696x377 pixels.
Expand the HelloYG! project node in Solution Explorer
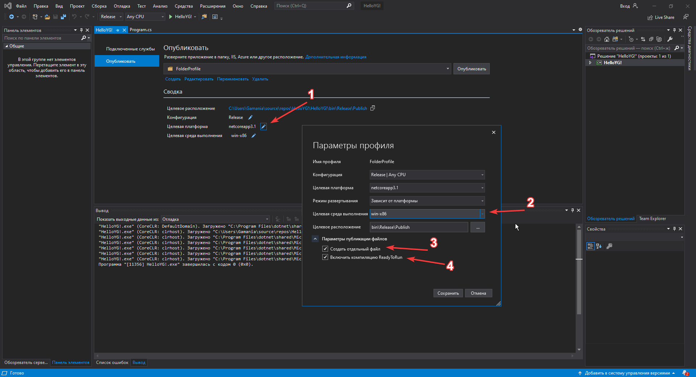tap(591, 63)
